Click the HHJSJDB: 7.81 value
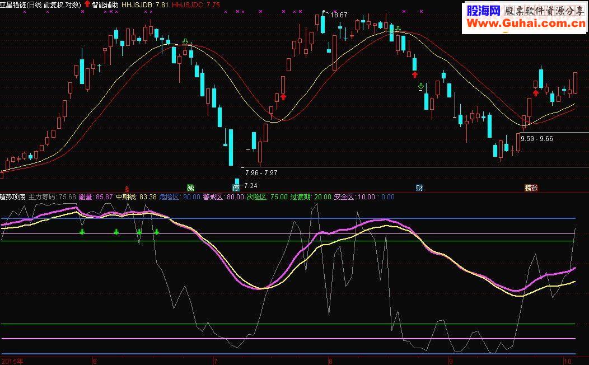This screenshot has height=365, width=589. click(x=145, y=4)
